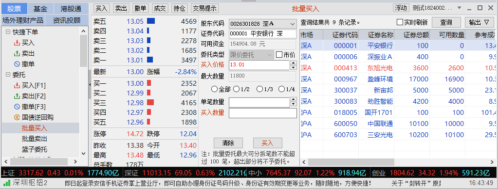Screen dimensions: 498x189
Task: Click the 卖一 price 13.01
Action: tap(135, 60)
